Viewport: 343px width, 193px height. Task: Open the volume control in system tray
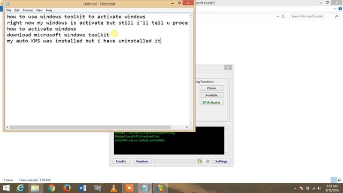[319, 188]
